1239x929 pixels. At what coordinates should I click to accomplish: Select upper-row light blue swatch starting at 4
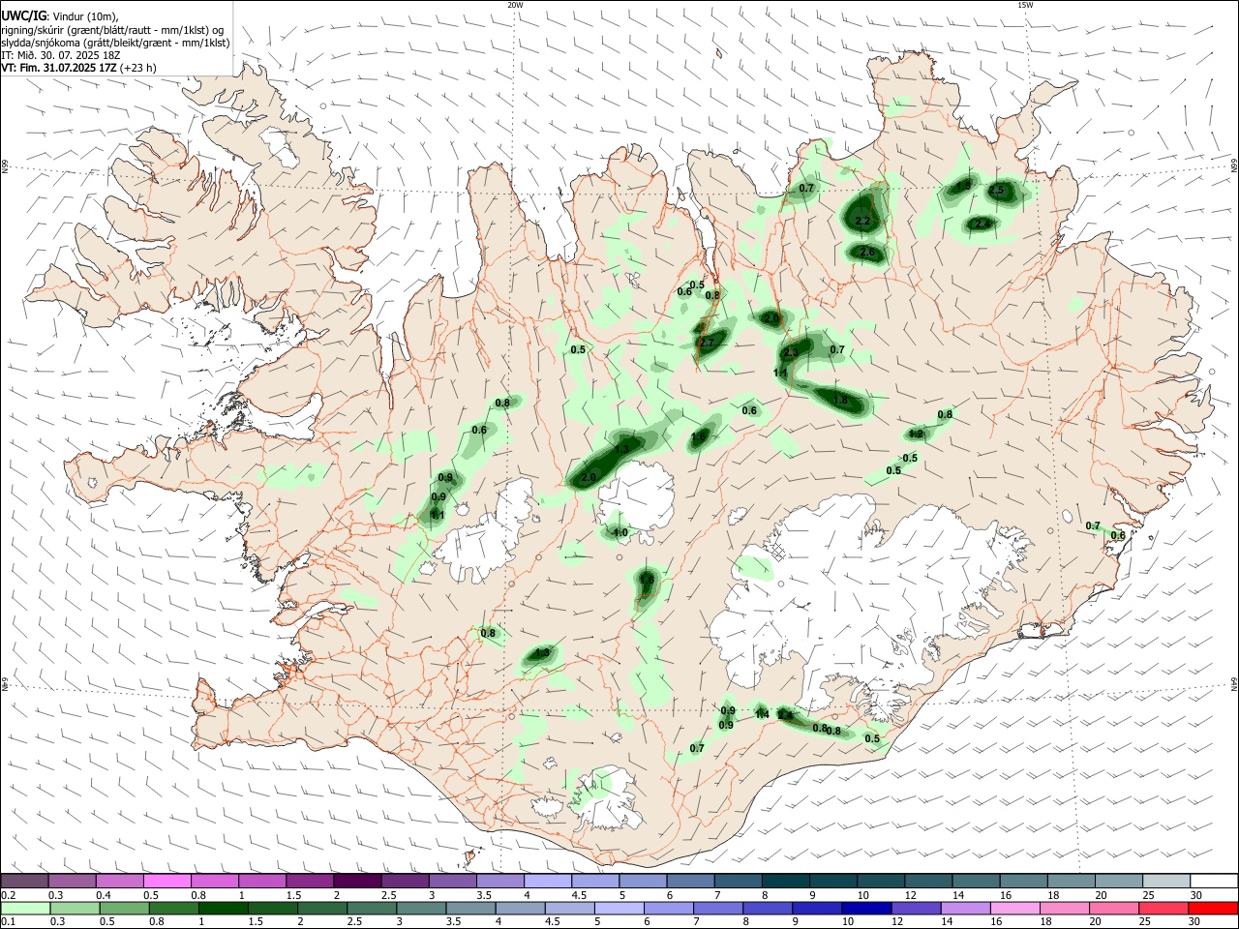[x=548, y=882]
